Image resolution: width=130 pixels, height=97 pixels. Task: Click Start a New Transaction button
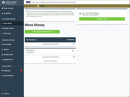42,32
